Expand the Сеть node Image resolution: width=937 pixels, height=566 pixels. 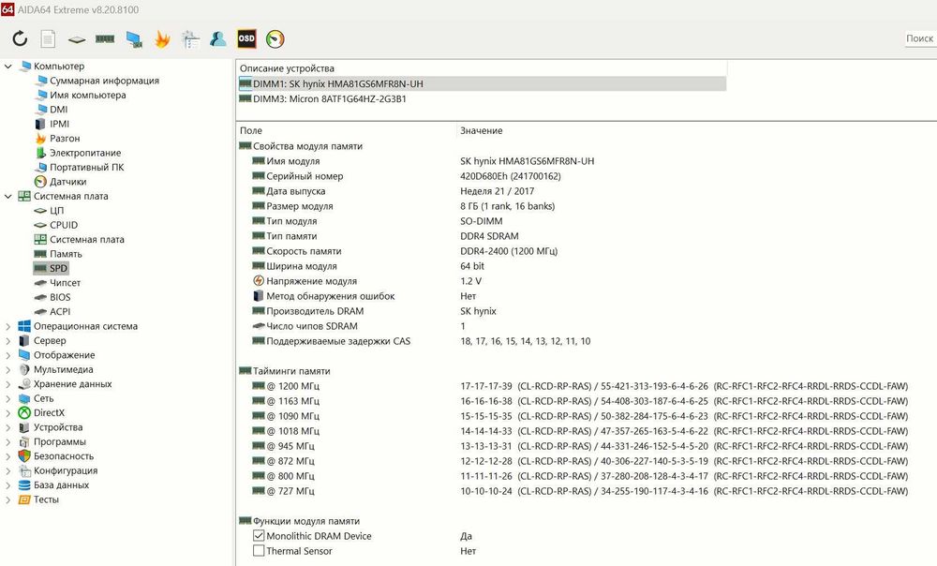click(8, 398)
